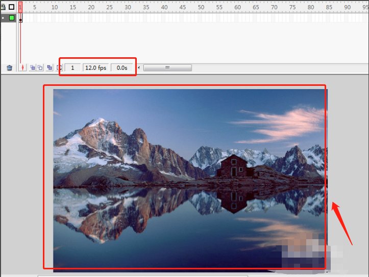Toggle lock all layers in header
The width and height of the screenshot is (369, 277).
pos(3,7)
